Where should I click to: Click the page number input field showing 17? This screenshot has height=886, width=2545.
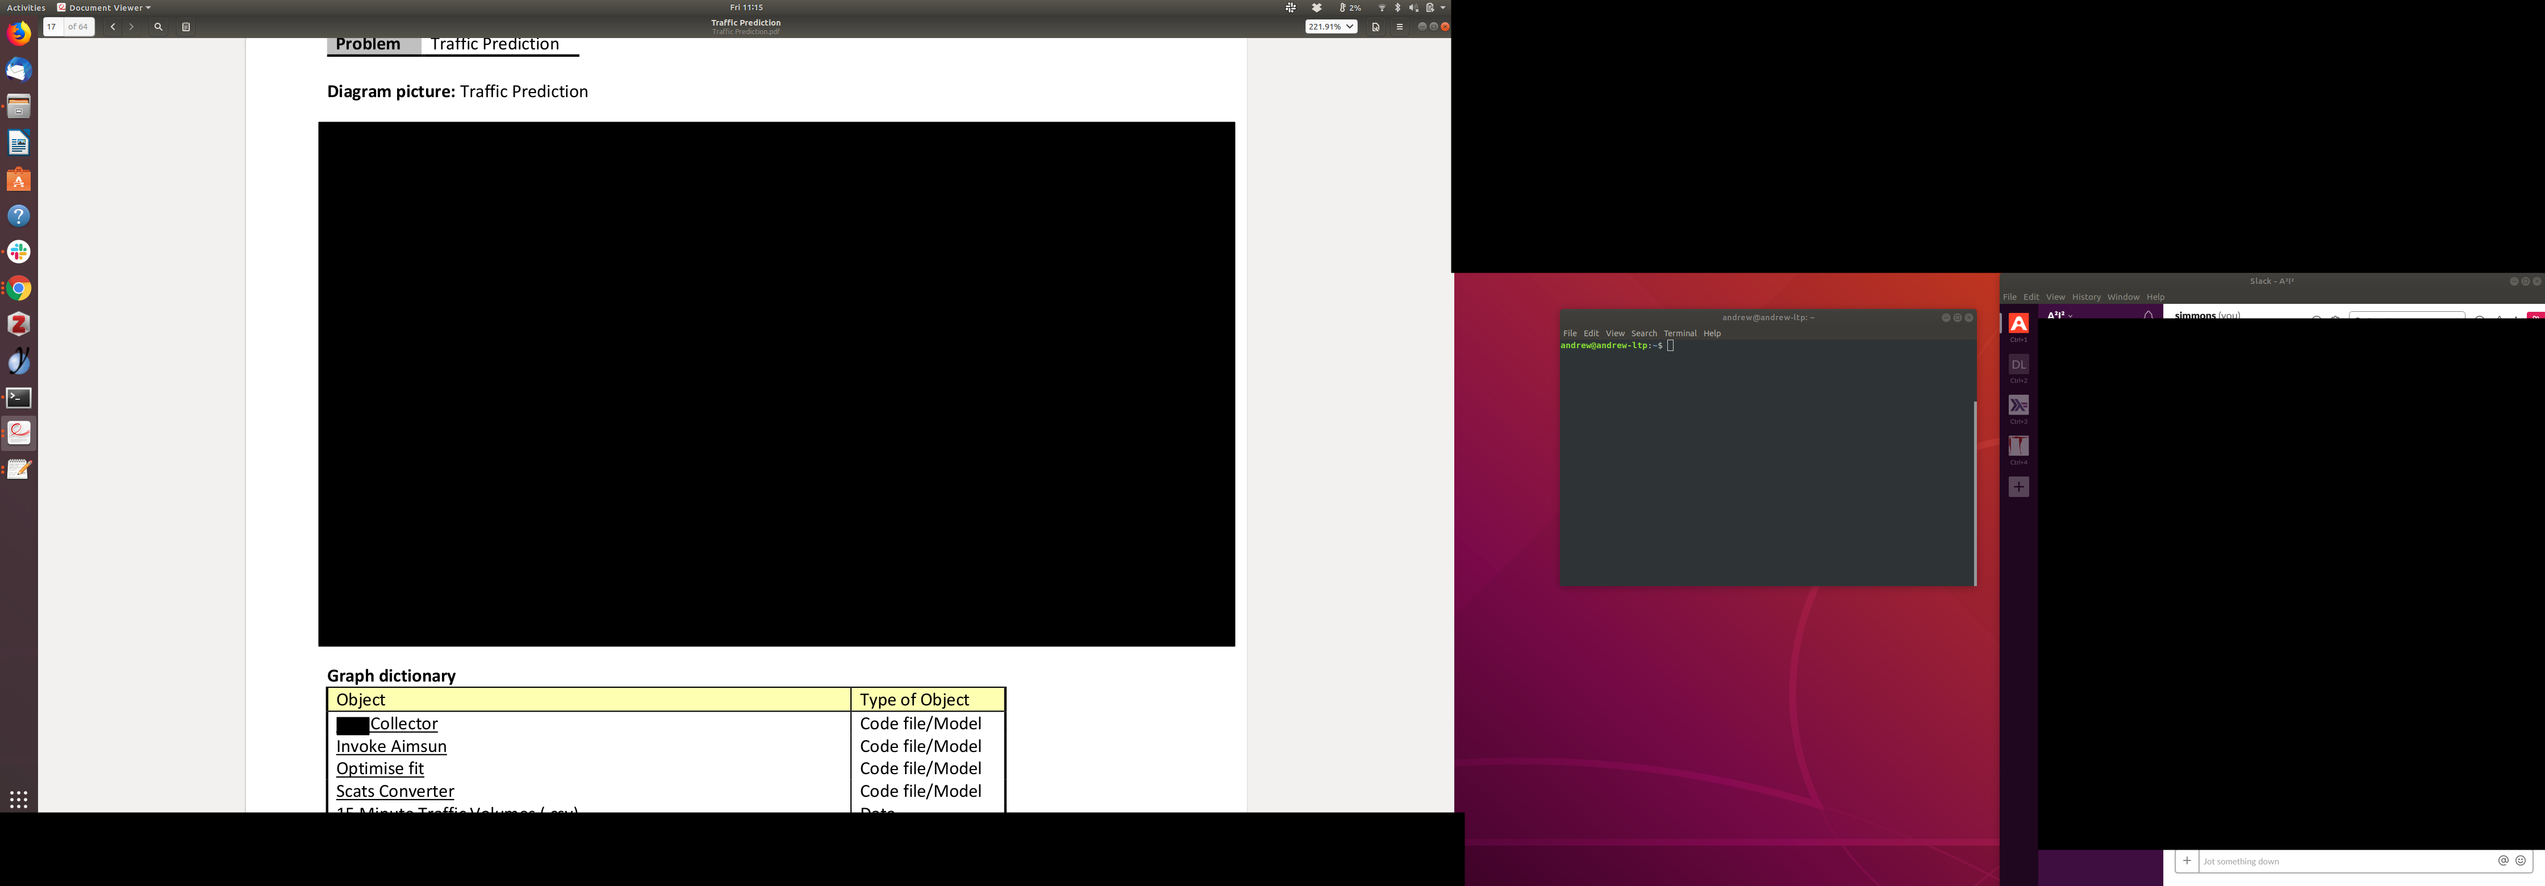click(x=52, y=27)
